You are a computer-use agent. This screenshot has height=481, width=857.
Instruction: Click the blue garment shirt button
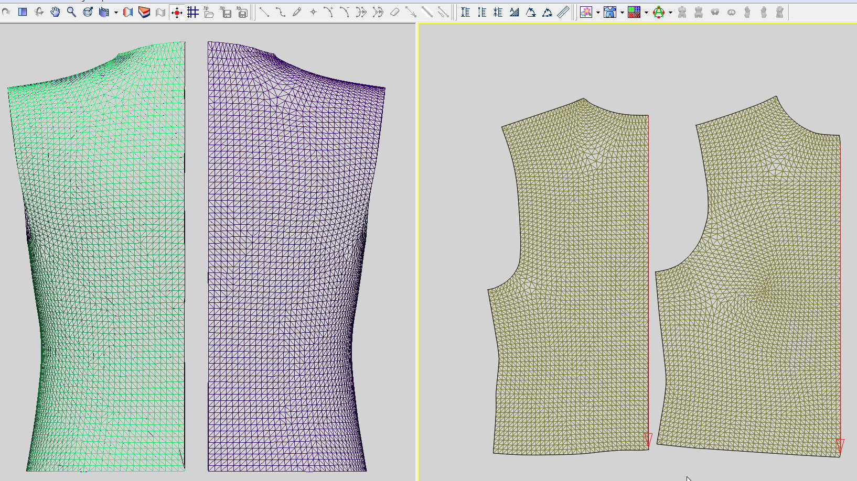(609, 12)
